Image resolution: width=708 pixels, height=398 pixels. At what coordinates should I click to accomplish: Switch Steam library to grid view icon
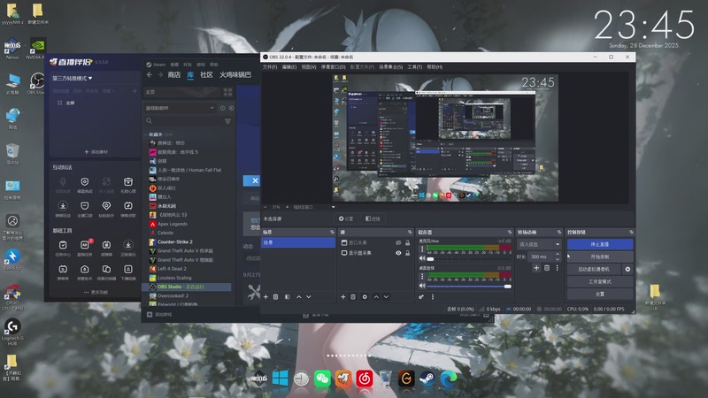227,92
